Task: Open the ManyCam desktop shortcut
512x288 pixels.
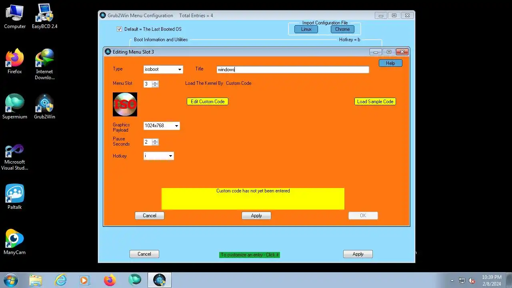Action: coord(15,242)
